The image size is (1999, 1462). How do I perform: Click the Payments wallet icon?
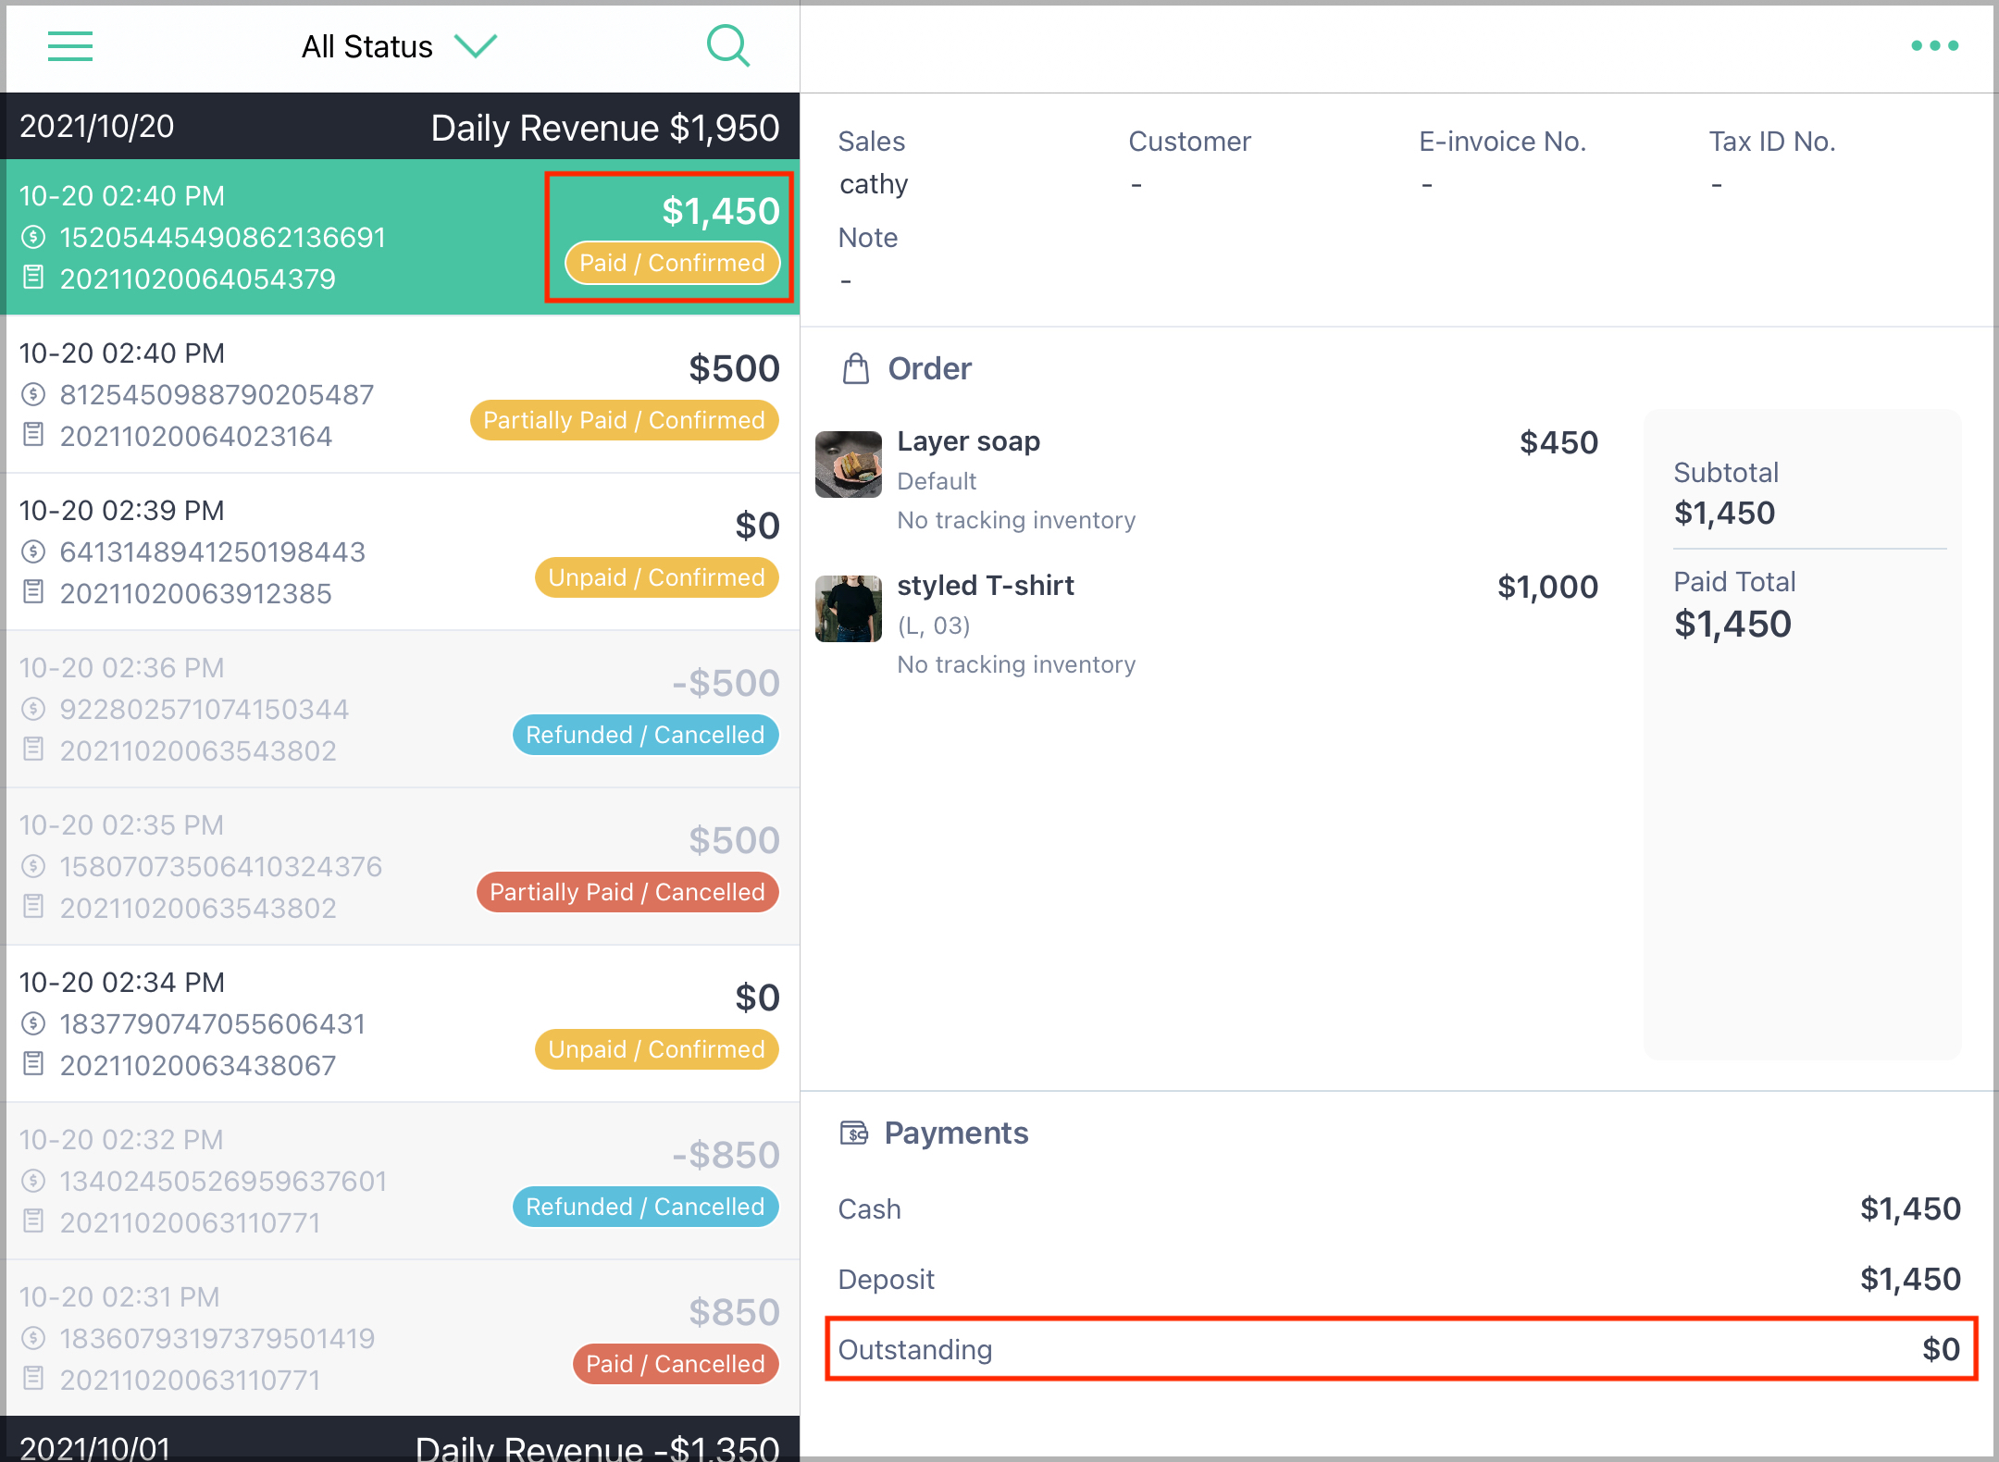[854, 1133]
